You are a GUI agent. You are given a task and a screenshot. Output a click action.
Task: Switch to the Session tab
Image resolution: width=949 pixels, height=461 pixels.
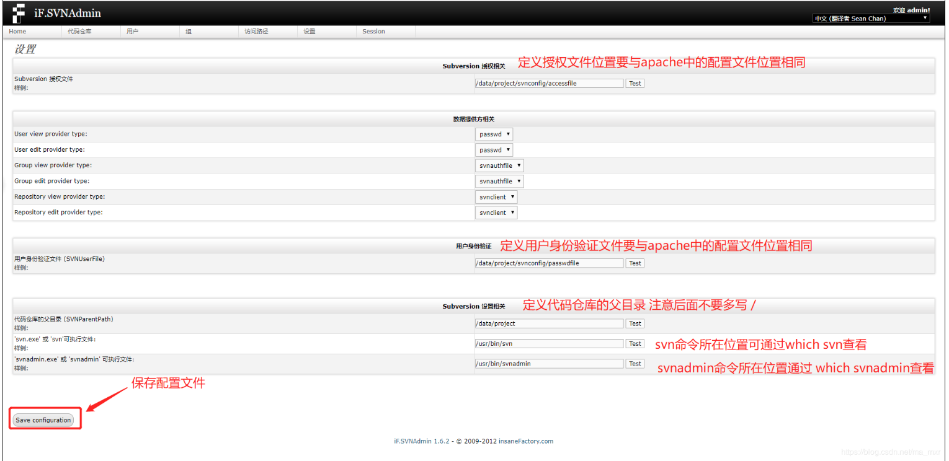point(373,31)
